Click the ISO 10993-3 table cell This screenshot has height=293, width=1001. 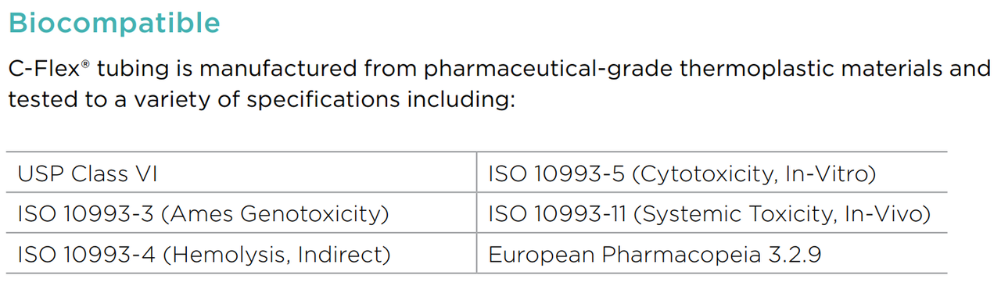point(242,213)
